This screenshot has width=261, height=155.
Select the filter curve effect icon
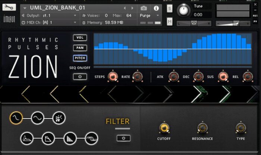[x=16, y=118]
